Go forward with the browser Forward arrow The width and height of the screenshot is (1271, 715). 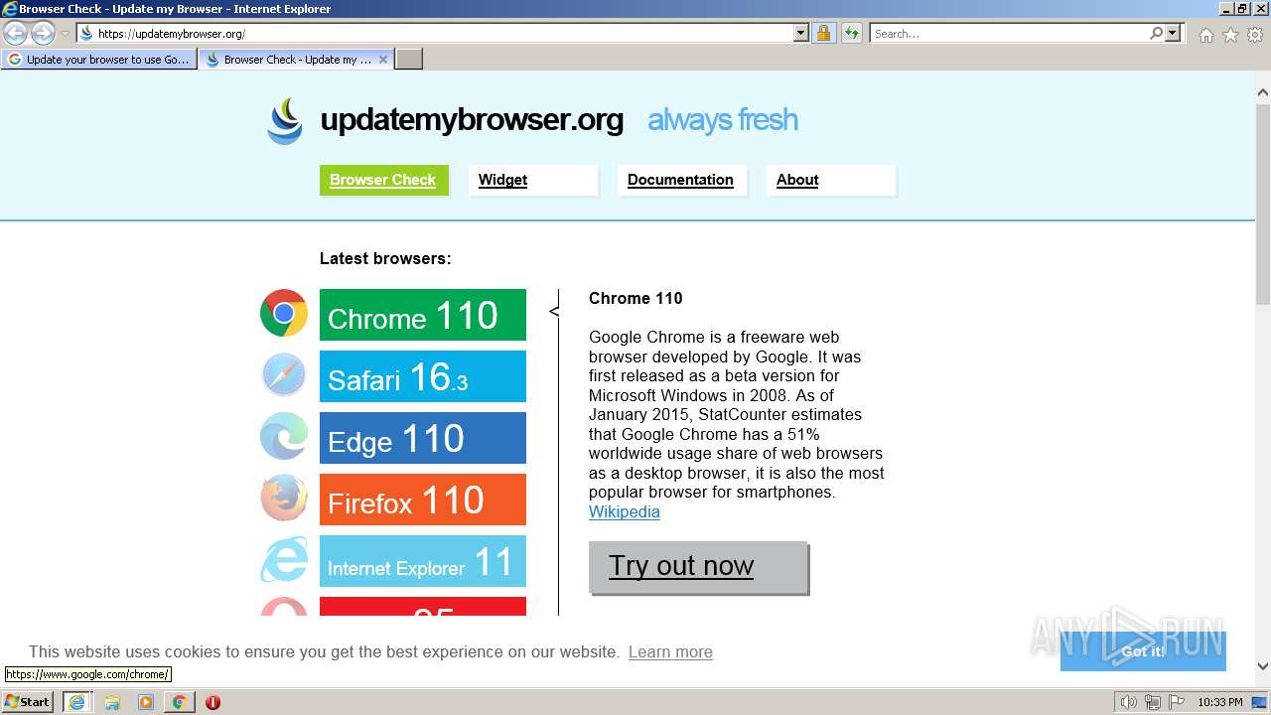43,33
